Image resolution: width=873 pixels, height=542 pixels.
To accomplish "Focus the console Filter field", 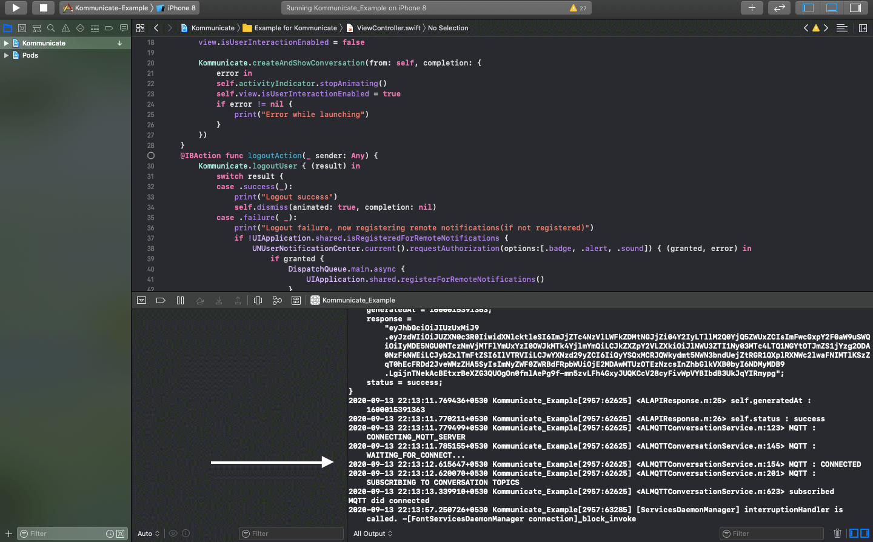I will (772, 534).
